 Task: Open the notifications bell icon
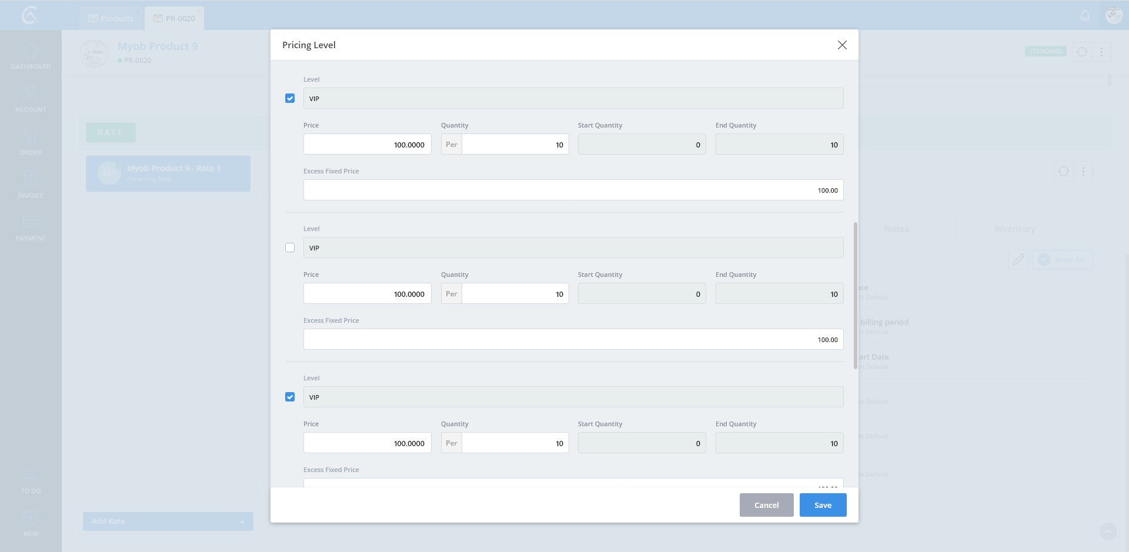coord(1085,16)
